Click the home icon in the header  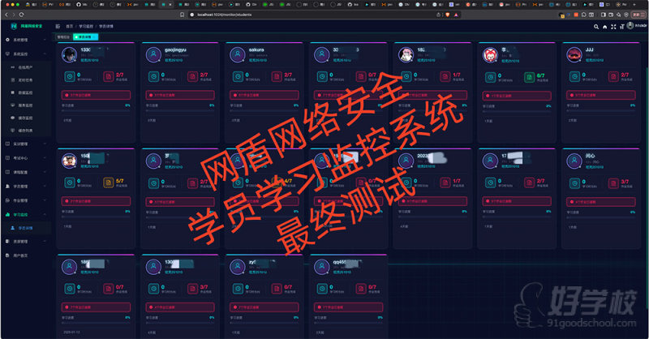604,27
